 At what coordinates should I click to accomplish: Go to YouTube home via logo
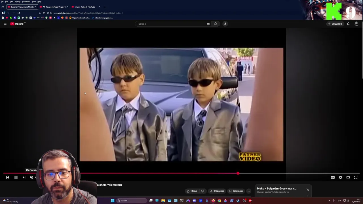tap(17, 24)
